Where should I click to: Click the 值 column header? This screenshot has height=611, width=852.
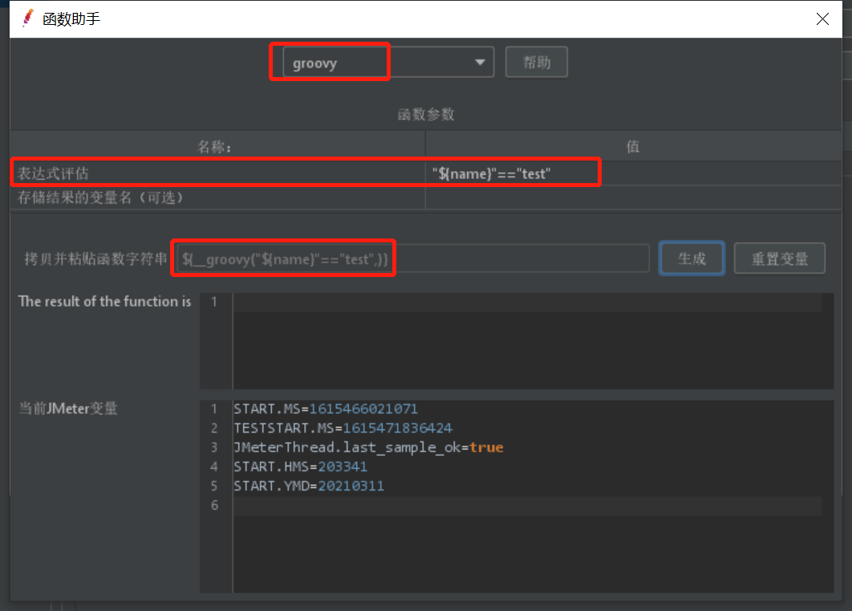click(x=633, y=145)
